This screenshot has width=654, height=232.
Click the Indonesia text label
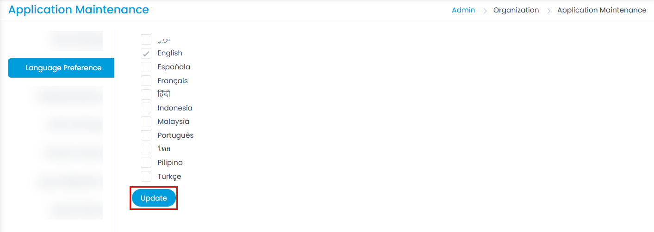(175, 108)
